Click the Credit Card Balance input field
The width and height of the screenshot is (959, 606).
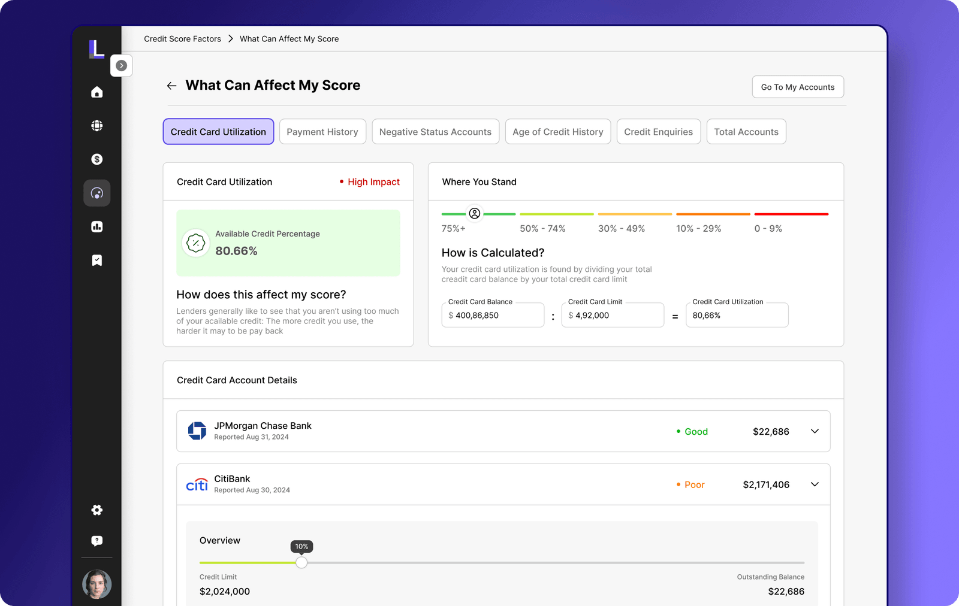493,316
